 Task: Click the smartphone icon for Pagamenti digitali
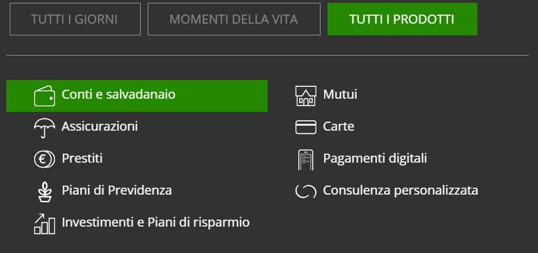click(306, 160)
